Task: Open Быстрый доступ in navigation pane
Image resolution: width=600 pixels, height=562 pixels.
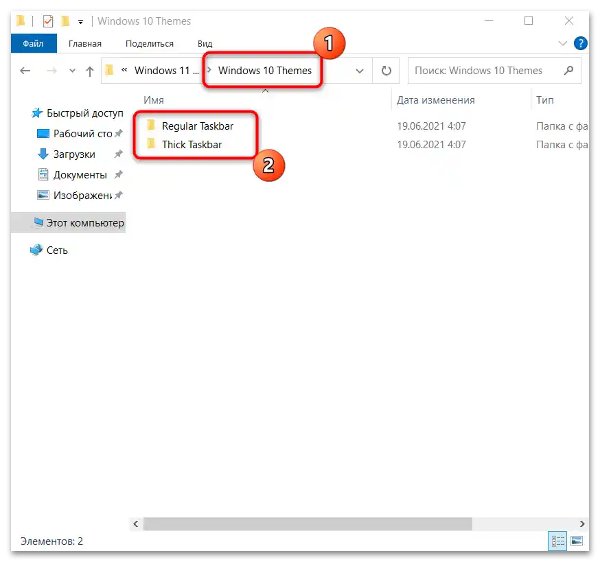Action: pyautogui.click(x=78, y=113)
